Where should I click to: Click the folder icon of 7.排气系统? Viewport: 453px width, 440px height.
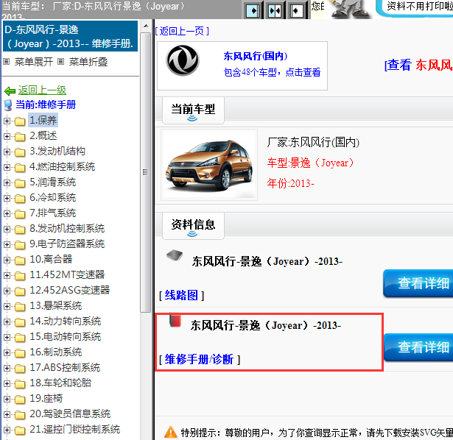(20, 214)
